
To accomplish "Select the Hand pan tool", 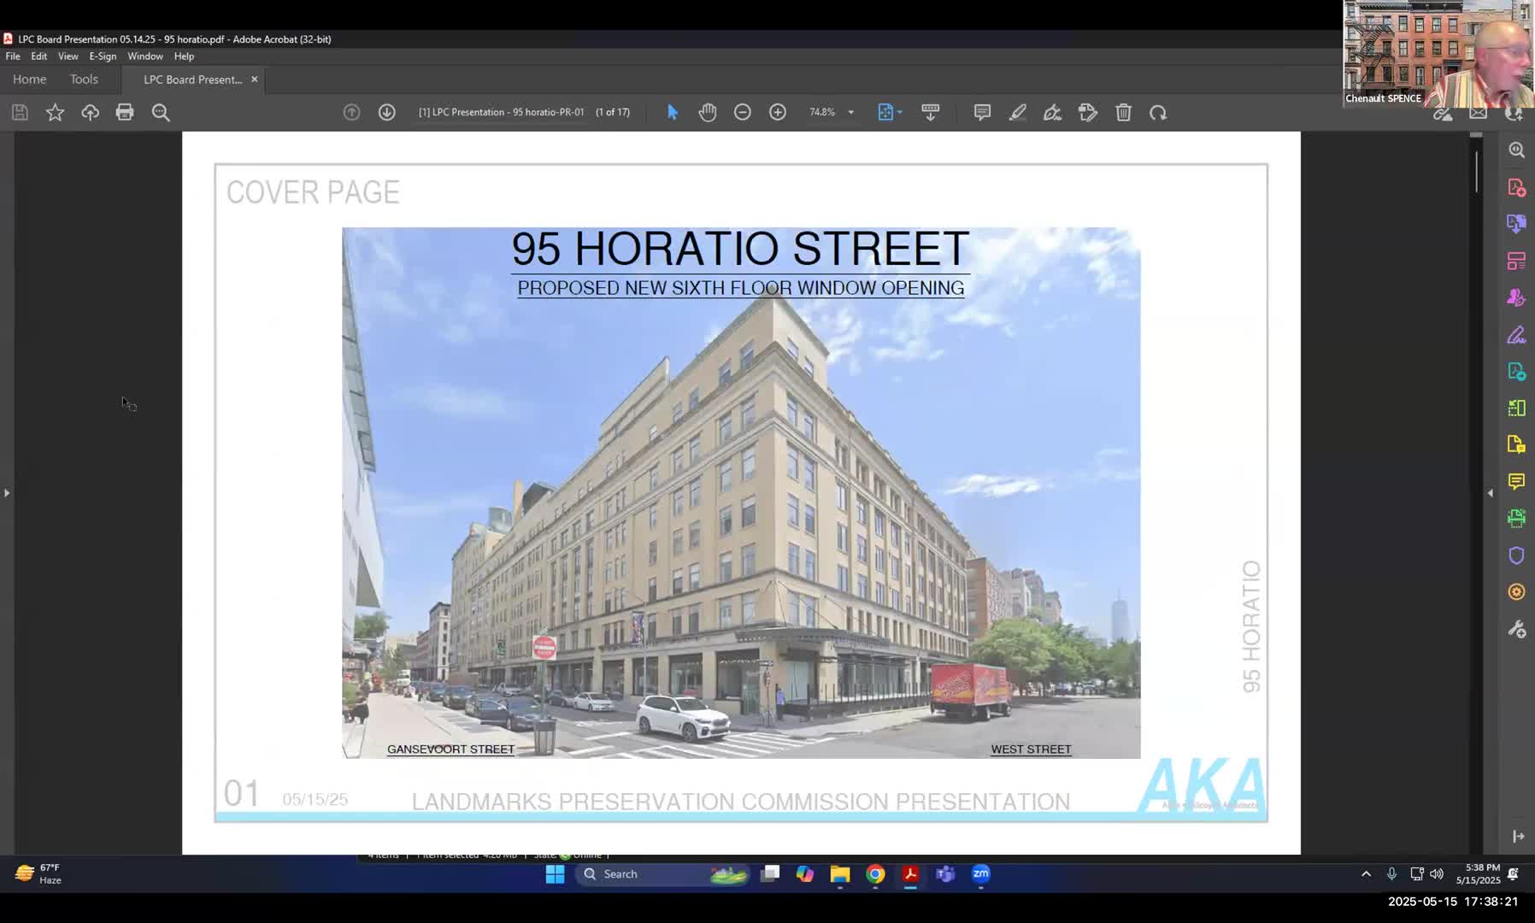I will coord(707,112).
